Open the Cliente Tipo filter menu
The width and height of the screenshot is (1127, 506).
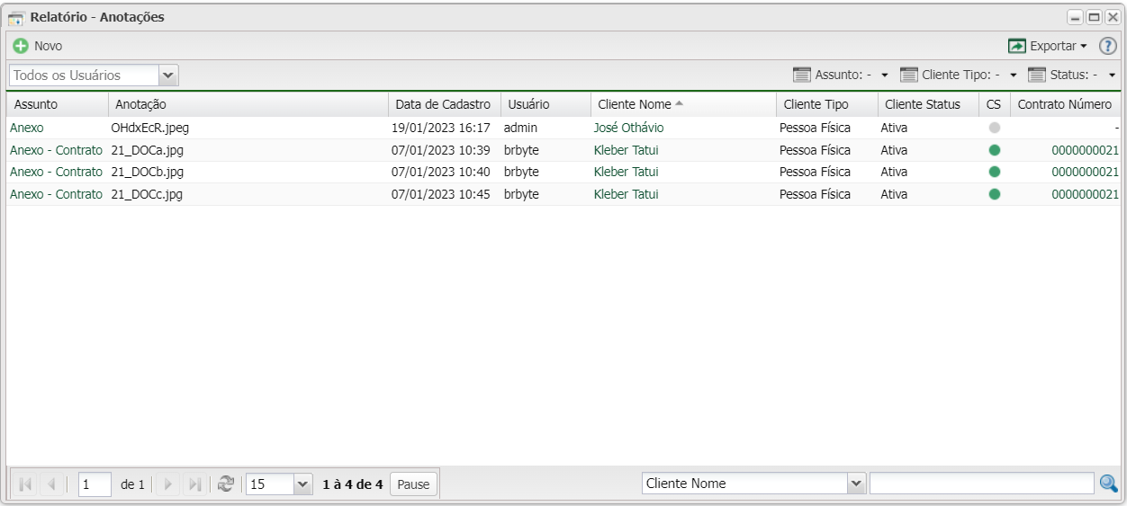coord(959,75)
